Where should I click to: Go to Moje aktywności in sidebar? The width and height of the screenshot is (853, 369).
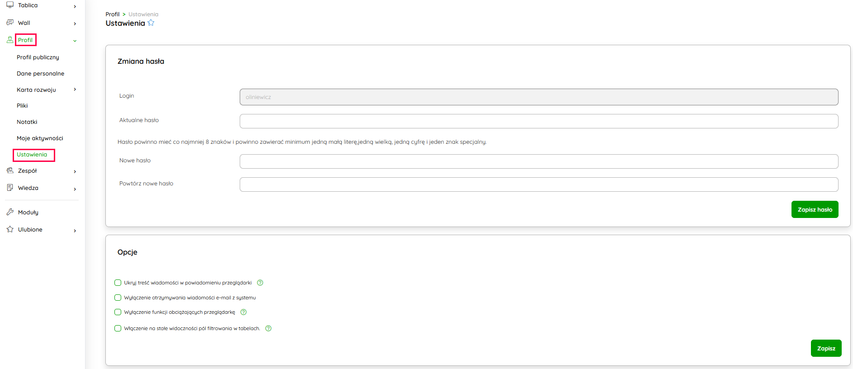coord(40,138)
